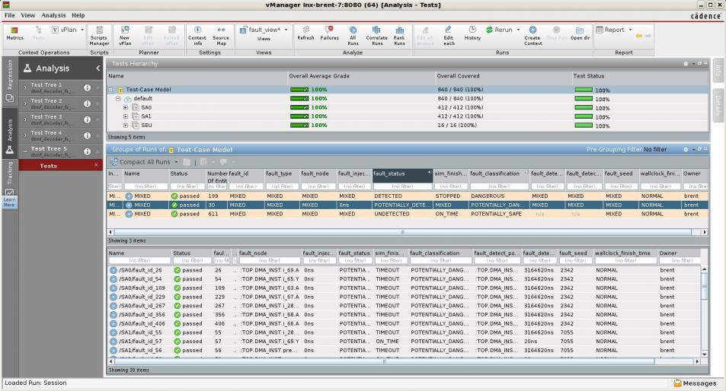The height and width of the screenshot is (391, 726).
Task: Expand the SA1 tree node
Action: point(126,116)
